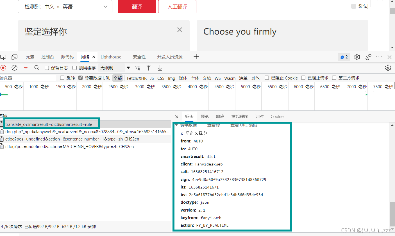
Task: Enable 保留日志 checkbox
Action: pos(47,68)
